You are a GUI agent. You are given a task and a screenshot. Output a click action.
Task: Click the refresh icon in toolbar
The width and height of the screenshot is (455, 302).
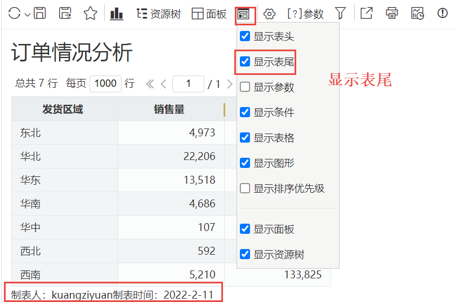pos(14,14)
